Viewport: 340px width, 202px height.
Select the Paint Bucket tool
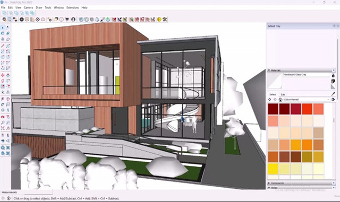(3, 33)
